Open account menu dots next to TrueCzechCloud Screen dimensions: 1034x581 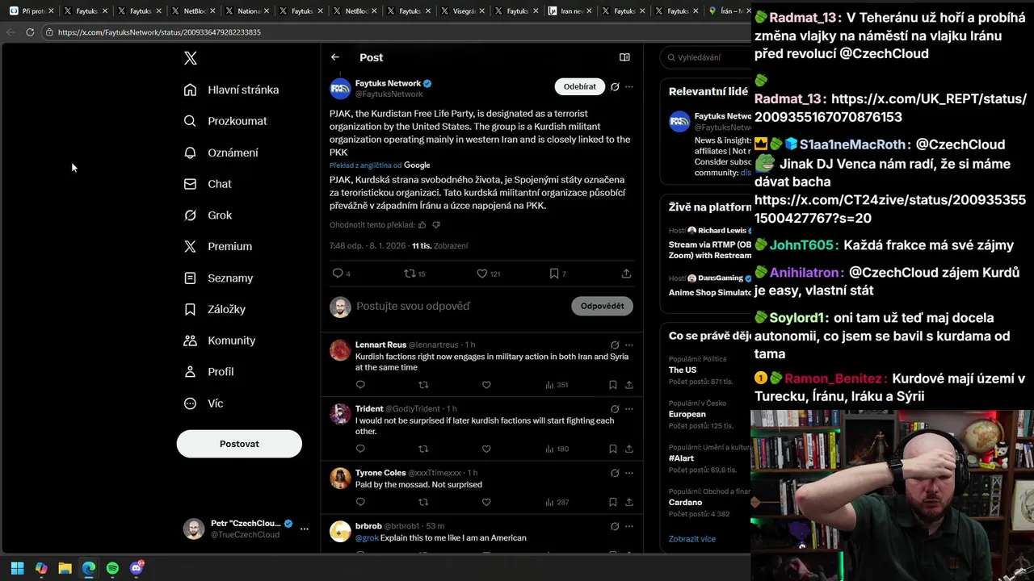pyautogui.click(x=305, y=529)
